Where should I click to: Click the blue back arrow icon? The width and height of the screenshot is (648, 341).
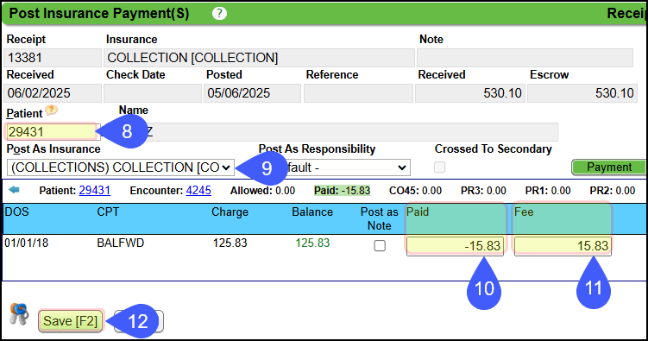(14, 190)
